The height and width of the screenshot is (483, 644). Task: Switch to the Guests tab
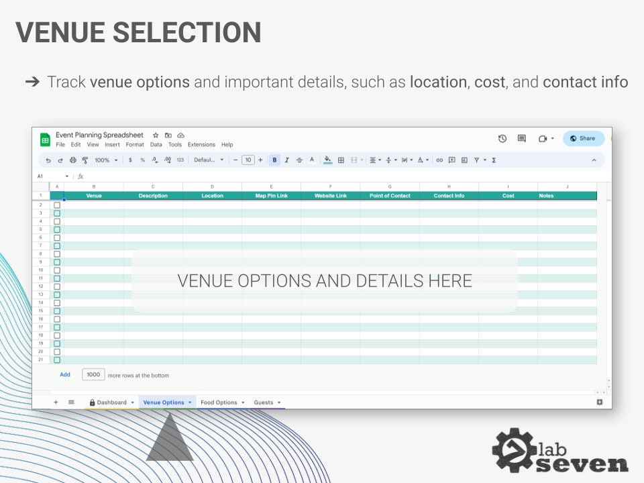pyautogui.click(x=263, y=402)
